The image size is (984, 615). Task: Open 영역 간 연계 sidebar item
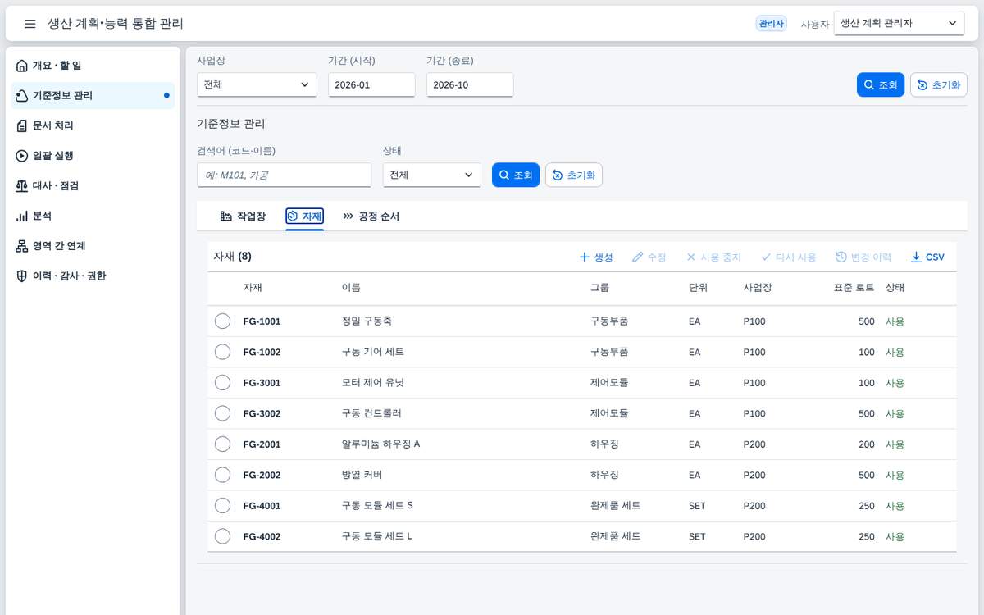[94, 246]
